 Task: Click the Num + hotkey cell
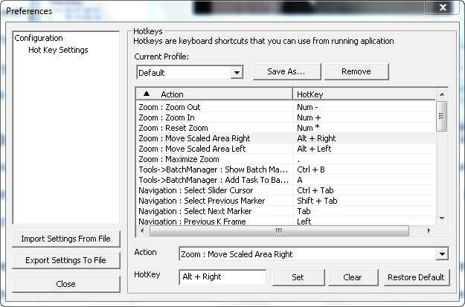pos(364,117)
